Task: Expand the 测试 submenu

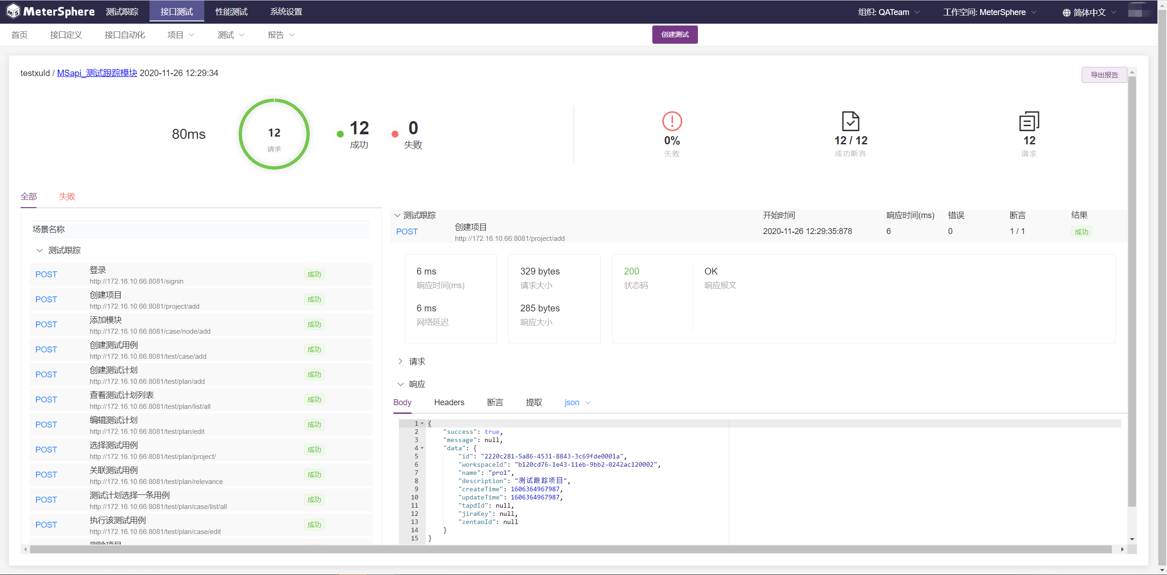Action: 231,35
